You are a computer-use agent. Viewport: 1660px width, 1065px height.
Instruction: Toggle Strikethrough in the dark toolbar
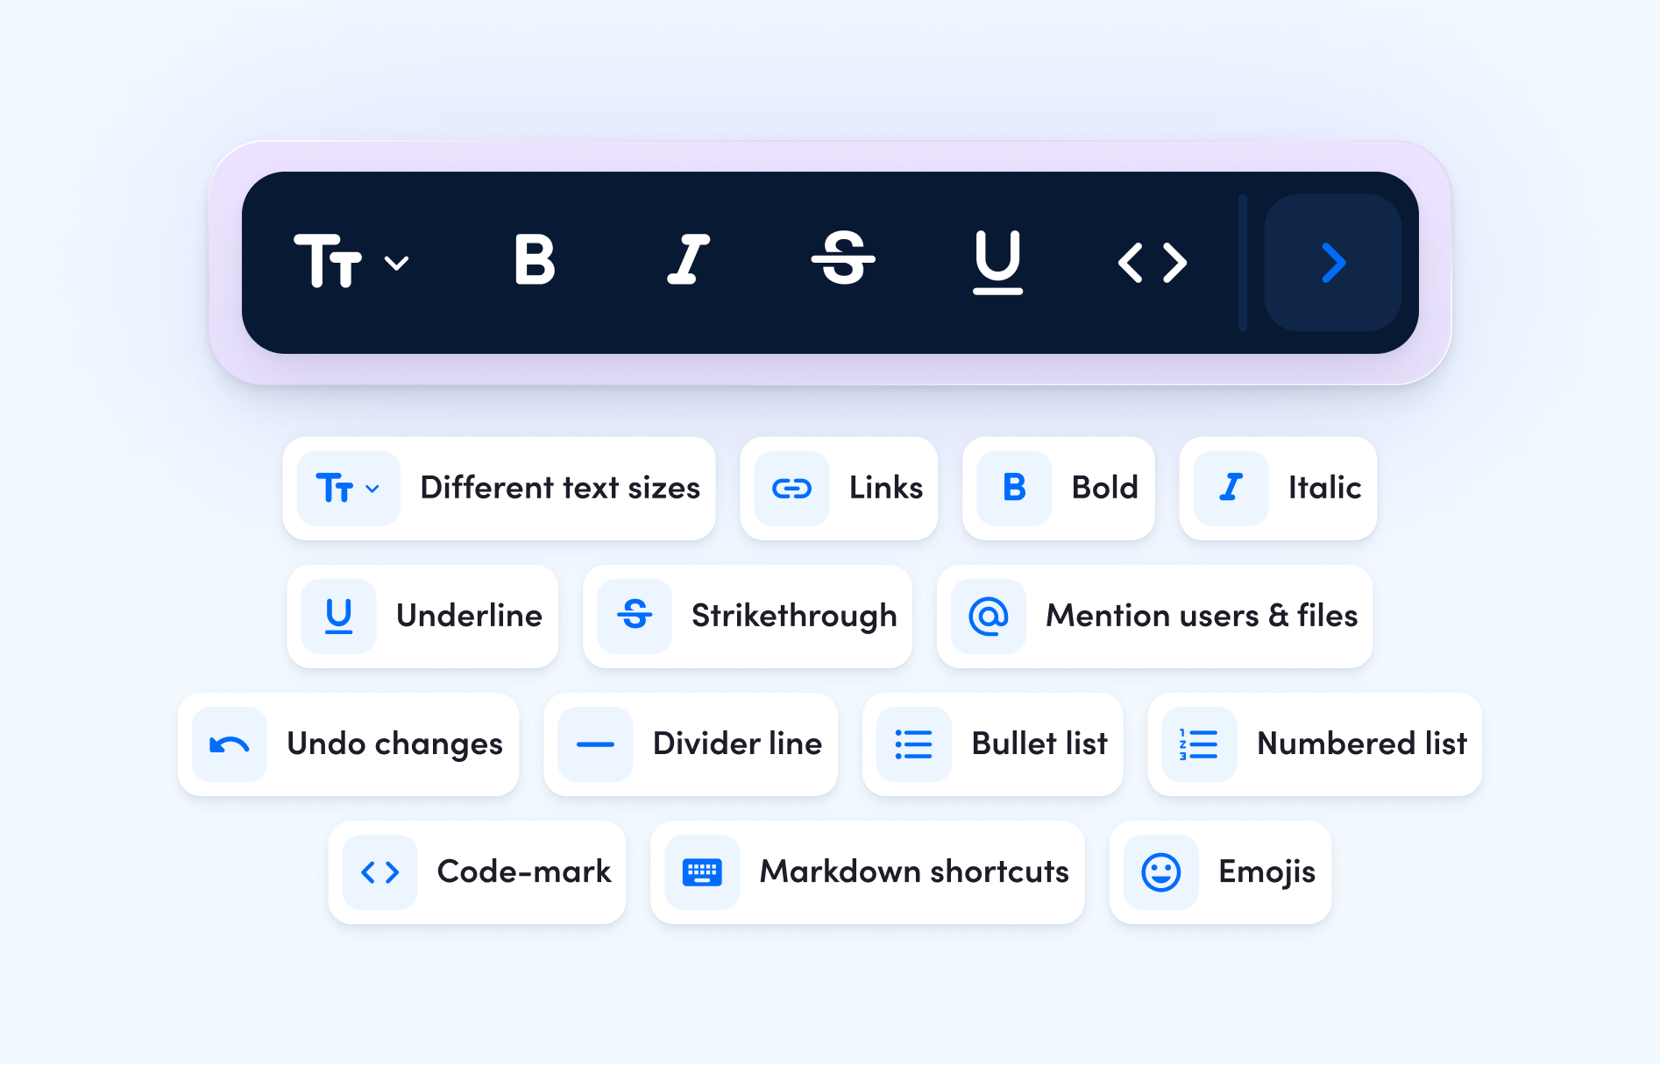(843, 258)
